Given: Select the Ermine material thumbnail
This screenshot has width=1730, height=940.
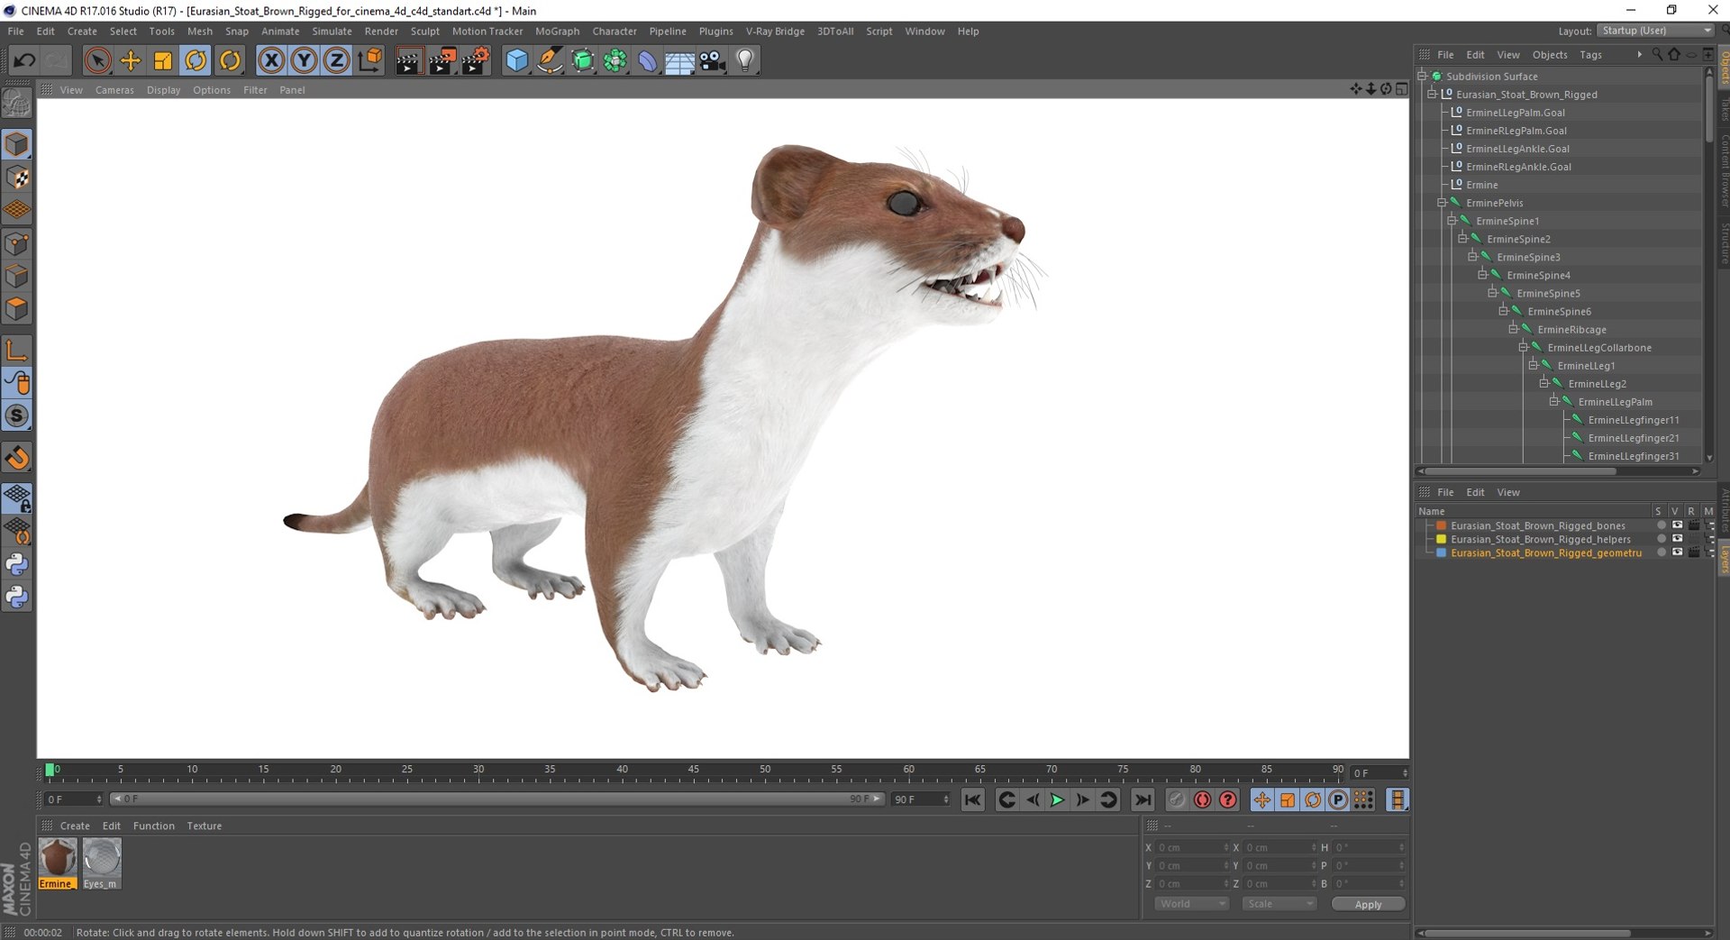Looking at the screenshot, I should click(x=58, y=863).
